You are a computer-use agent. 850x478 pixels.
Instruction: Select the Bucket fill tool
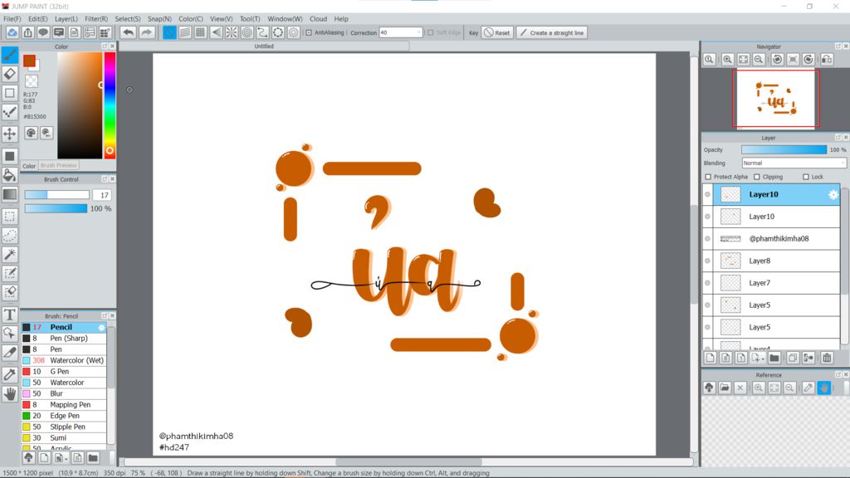10,175
